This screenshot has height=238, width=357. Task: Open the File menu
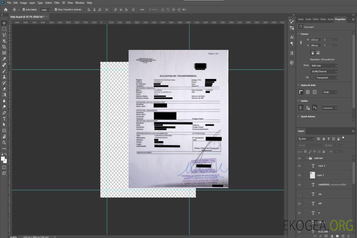coord(9,3)
